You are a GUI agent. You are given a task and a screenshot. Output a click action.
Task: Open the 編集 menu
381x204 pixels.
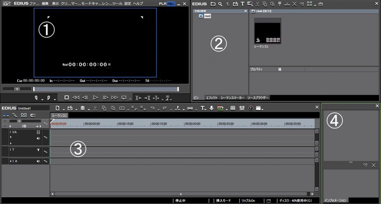(45, 4)
